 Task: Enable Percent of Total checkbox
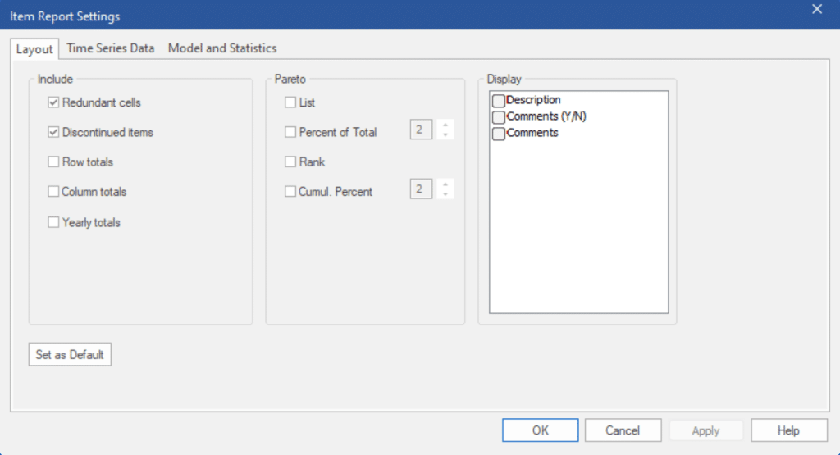coord(290,132)
